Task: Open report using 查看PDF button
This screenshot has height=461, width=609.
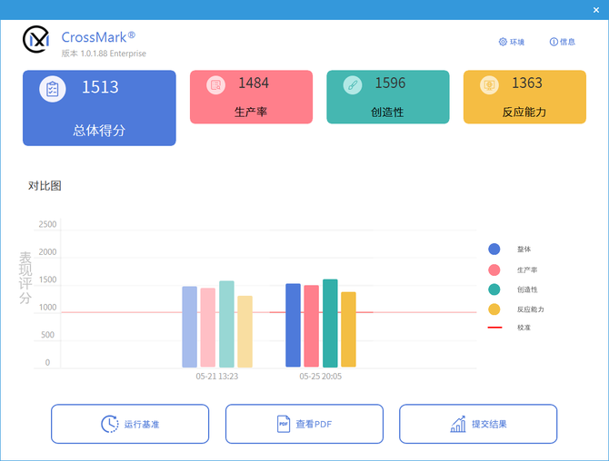Action: coord(304,424)
